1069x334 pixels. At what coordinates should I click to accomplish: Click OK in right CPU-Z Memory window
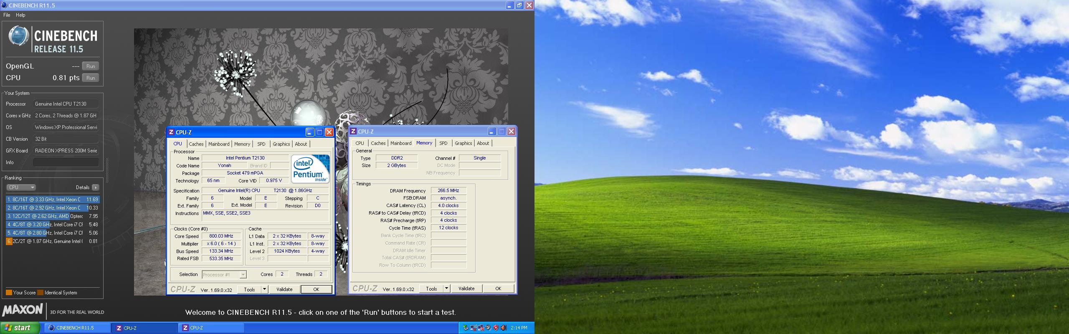coord(498,288)
